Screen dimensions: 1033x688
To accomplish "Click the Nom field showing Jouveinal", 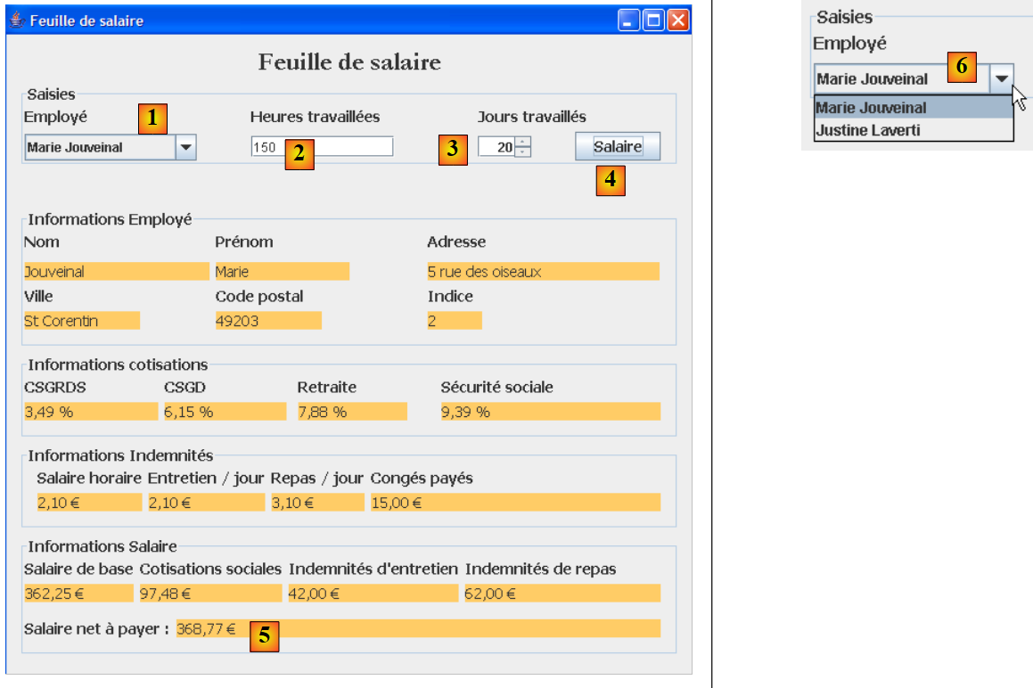I will point(116,272).
